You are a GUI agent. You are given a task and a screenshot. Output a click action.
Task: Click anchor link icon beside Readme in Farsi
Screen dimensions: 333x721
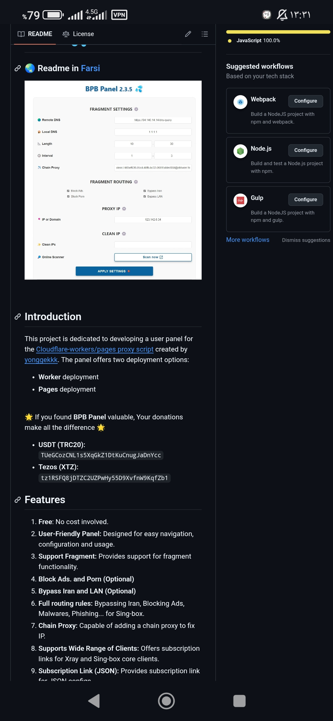coord(18,68)
